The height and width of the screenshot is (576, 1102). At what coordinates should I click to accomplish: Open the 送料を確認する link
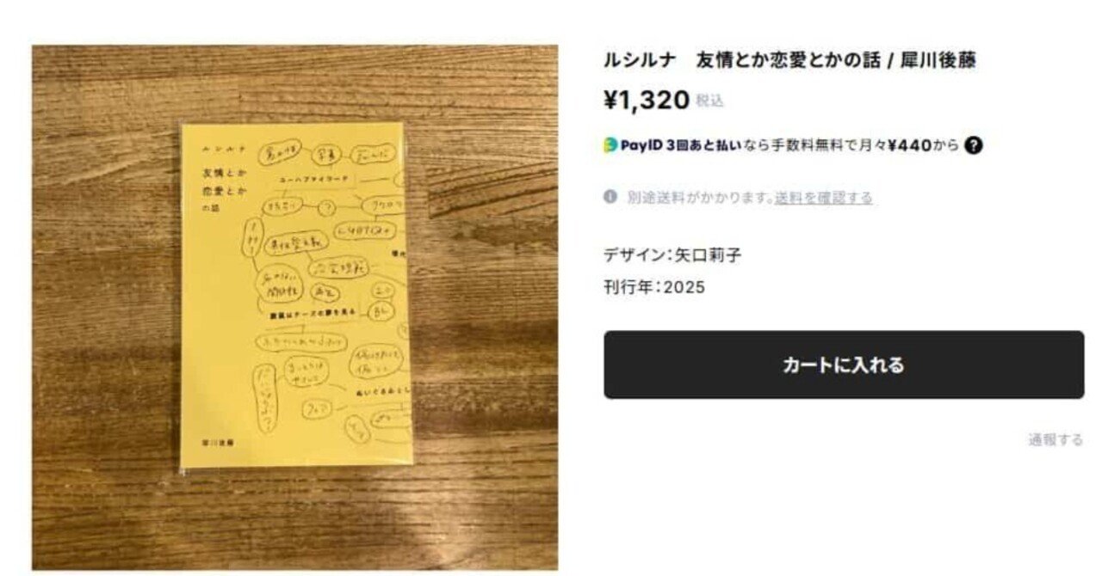click(823, 198)
